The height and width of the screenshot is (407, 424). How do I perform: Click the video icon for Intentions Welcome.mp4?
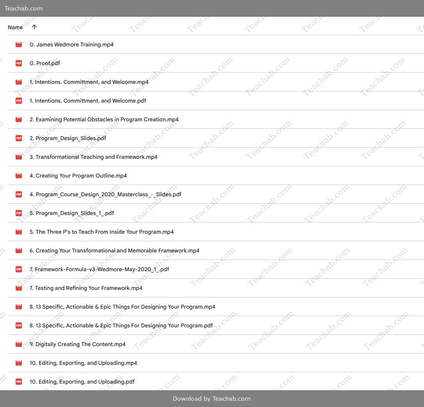point(19,82)
